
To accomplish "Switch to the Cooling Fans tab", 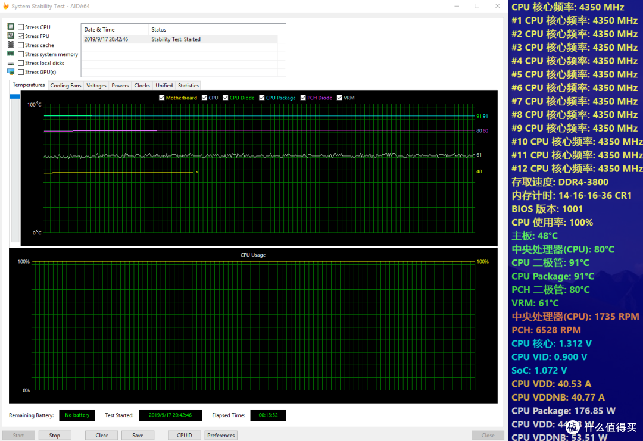I will (65, 85).
